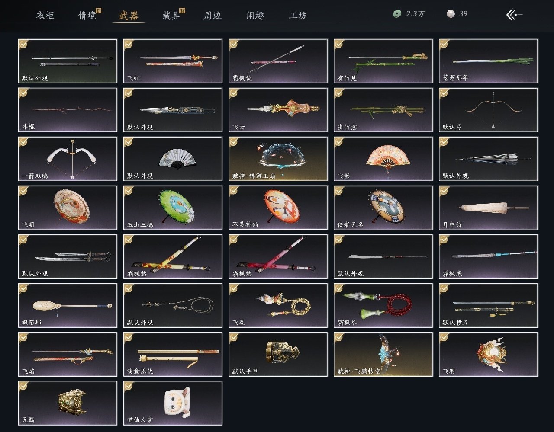Toggle the checkmark on 飞虹 sword

(x=129, y=44)
